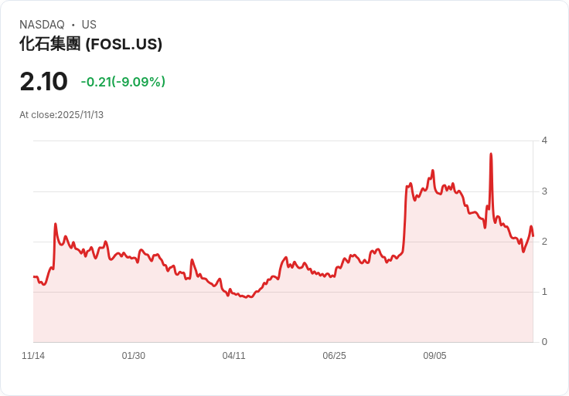Viewport: 569px width, 396px height.
Task: Click the 2.10 current price
Action: [x=43, y=81]
